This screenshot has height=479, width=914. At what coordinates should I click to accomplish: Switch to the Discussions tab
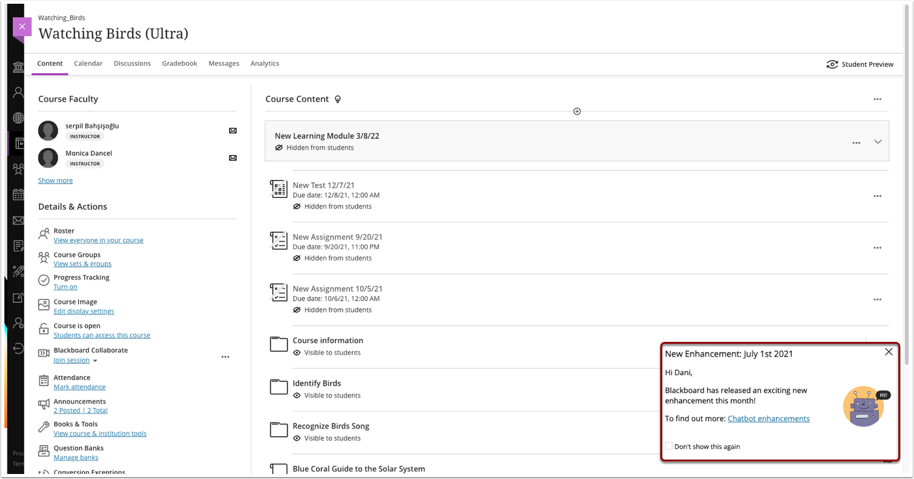(132, 63)
